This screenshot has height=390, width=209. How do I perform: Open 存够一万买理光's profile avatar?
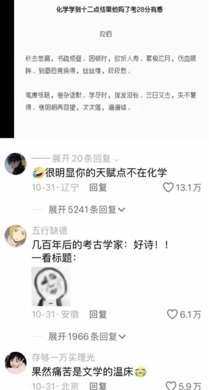coord(16,363)
